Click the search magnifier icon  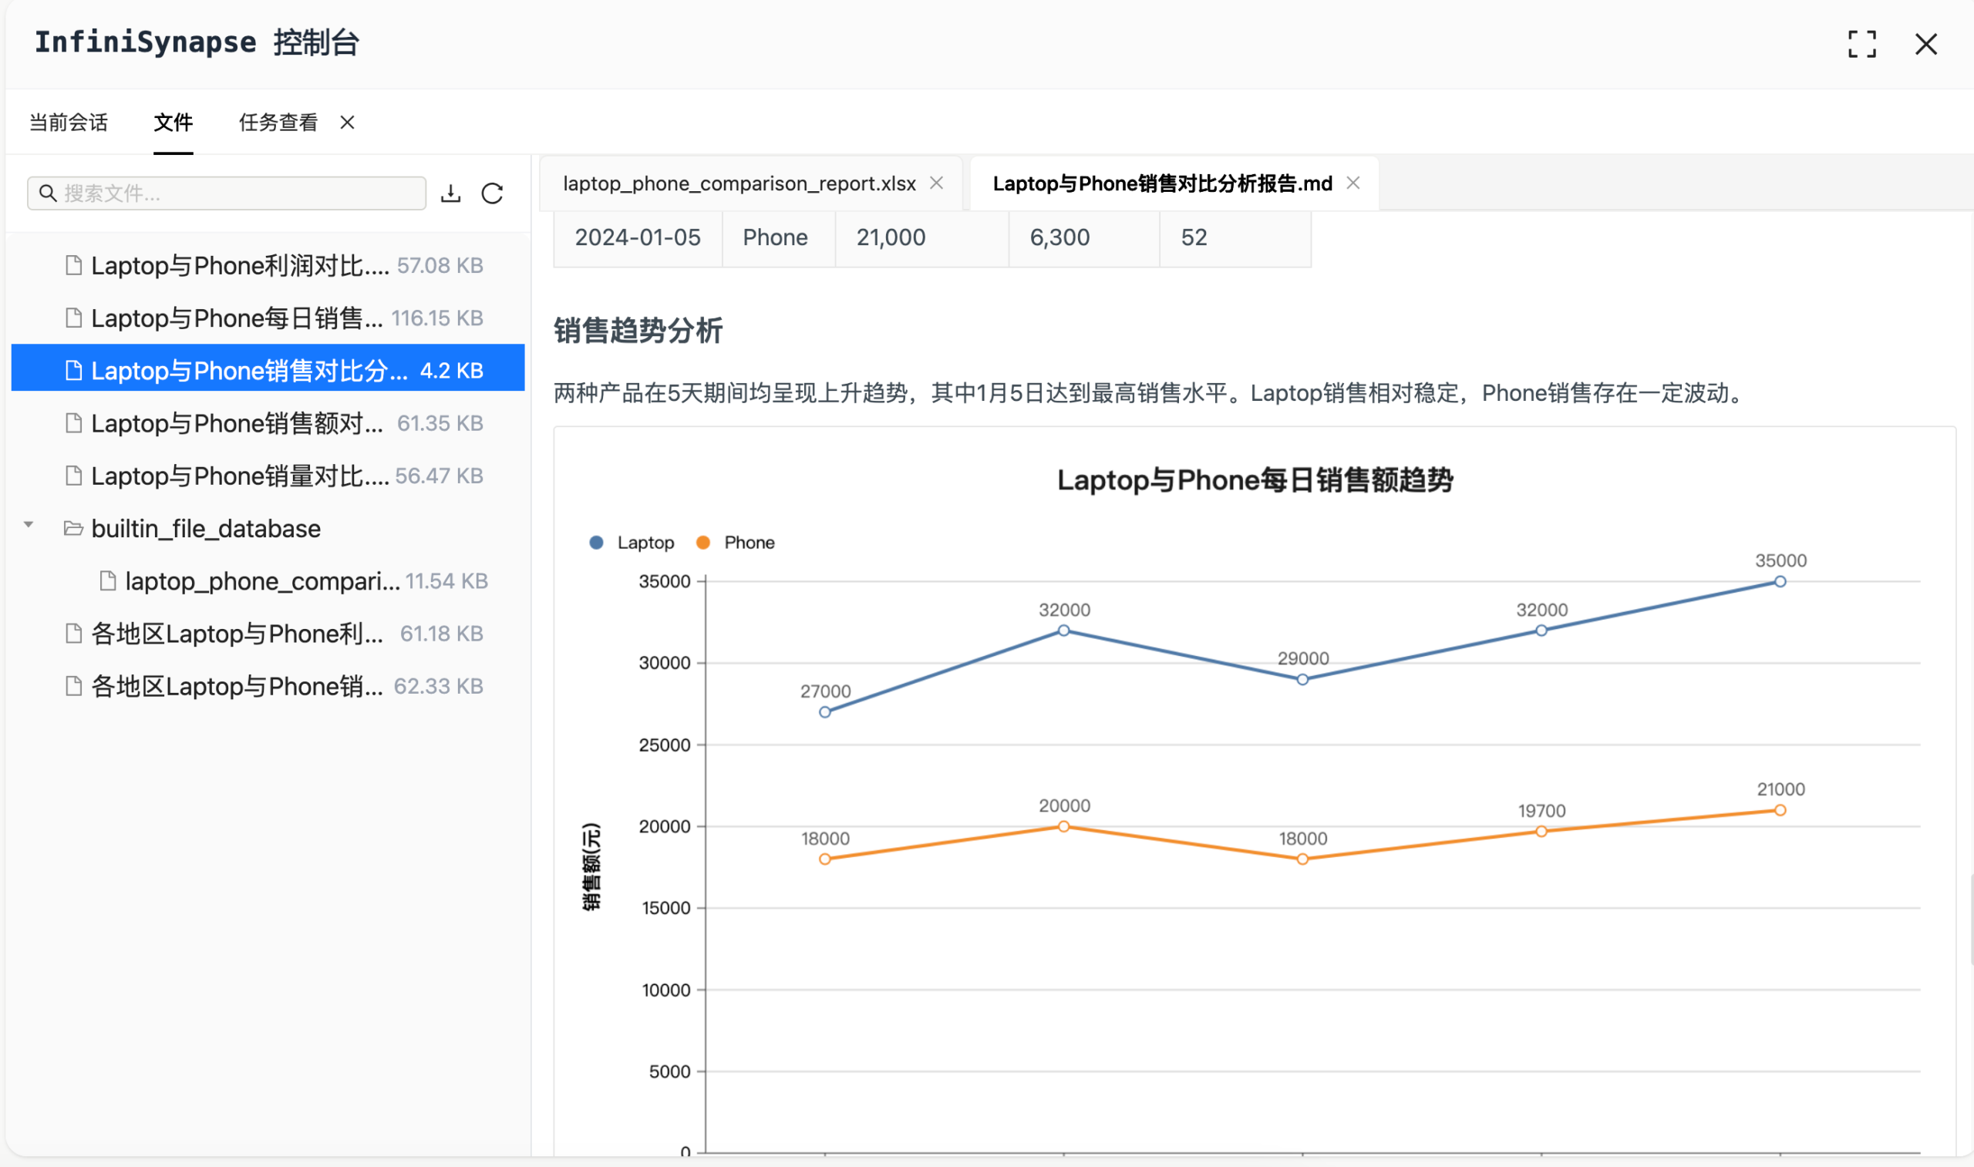tap(48, 193)
